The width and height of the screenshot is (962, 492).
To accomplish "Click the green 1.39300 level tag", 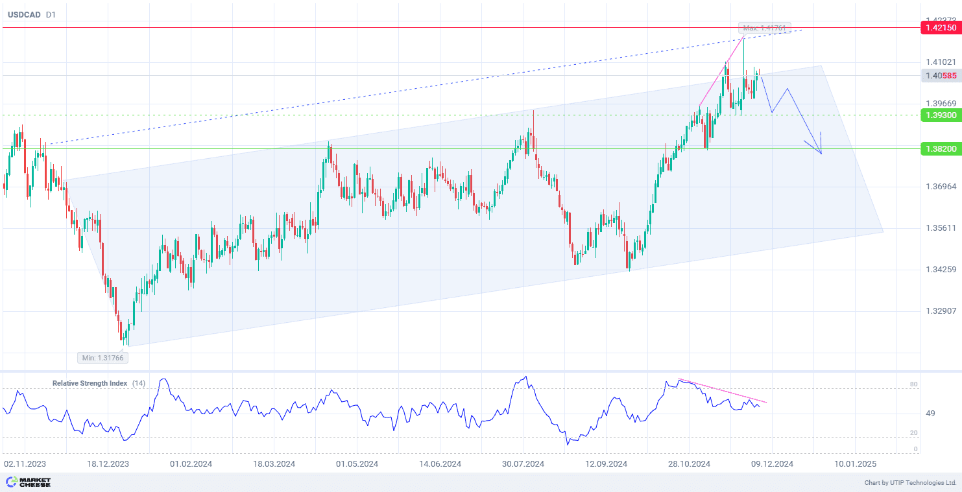I will [940, 115].
